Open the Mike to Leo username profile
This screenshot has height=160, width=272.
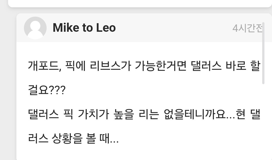point(84,28)
